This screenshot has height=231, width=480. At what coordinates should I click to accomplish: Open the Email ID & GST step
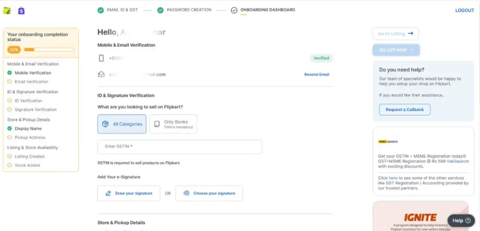[122, 10]
